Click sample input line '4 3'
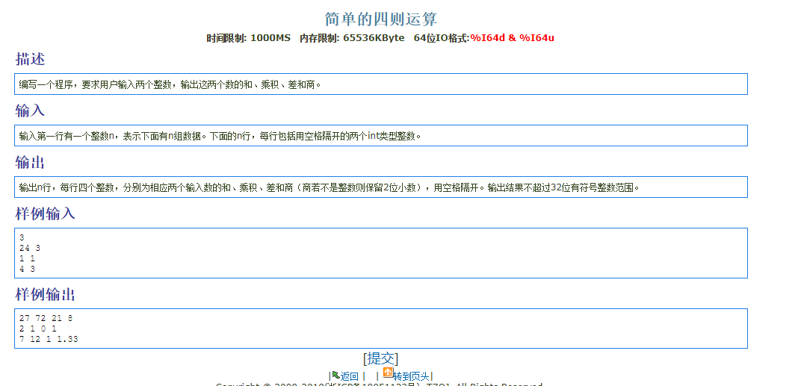Screen dimensions: 798x386 [27, 269]
